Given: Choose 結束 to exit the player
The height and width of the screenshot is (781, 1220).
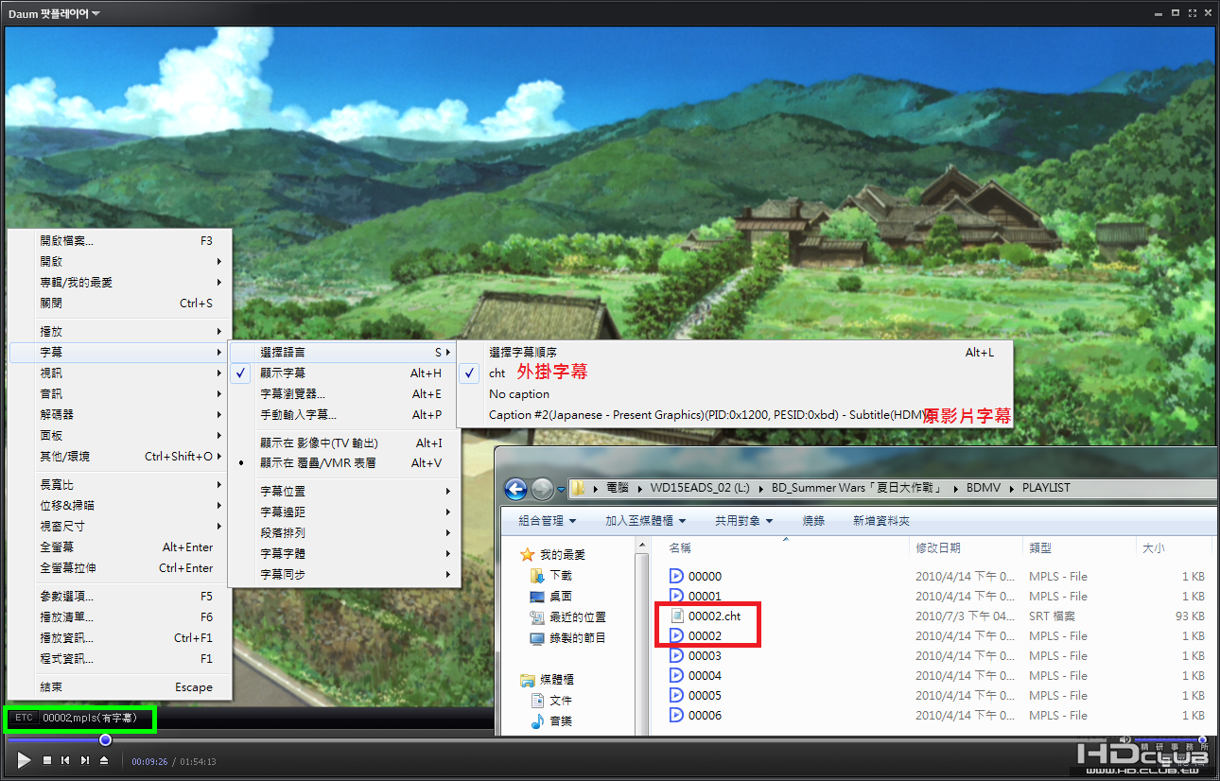Looking at the screenshot, I should (119, 686).
